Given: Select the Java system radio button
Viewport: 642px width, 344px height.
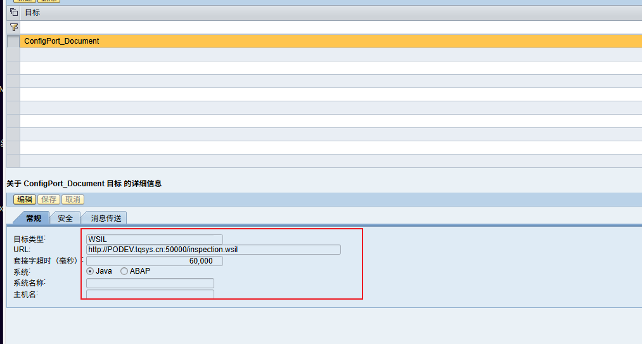Looking at the screenshot, I should point(90,271).
